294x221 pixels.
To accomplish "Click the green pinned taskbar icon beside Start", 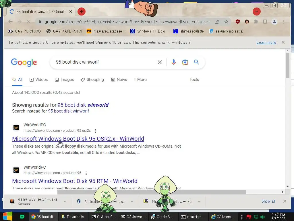I will [22, 217].
